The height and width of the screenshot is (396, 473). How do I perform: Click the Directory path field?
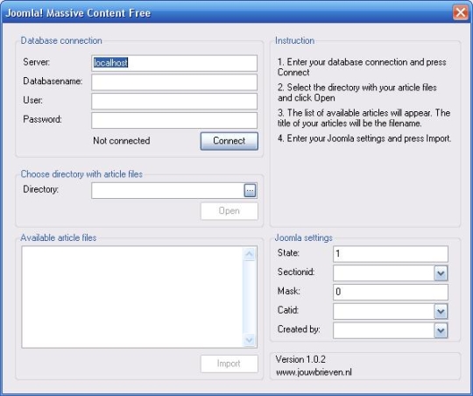[167, 190]
